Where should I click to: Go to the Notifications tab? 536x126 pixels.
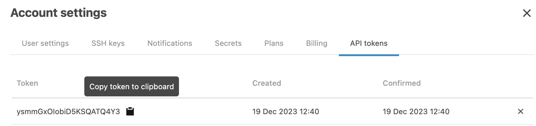[170, 43]
